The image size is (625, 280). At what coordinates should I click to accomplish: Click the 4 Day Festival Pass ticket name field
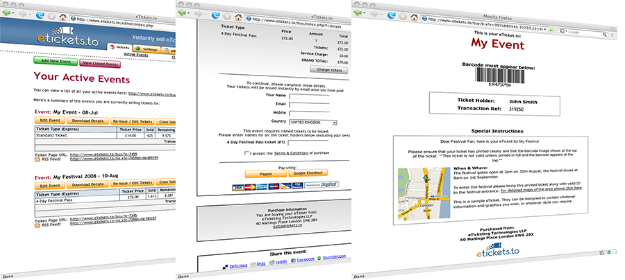click(x=308, y=143)
